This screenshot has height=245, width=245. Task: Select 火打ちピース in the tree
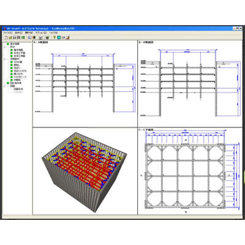pos(20,77)
